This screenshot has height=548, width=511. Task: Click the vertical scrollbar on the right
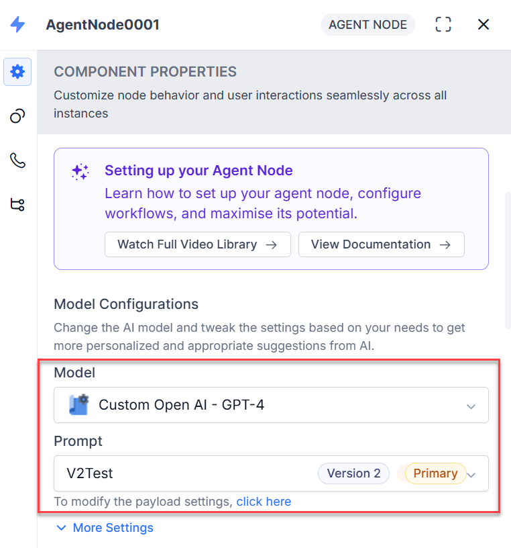click(x=508, y=260)
